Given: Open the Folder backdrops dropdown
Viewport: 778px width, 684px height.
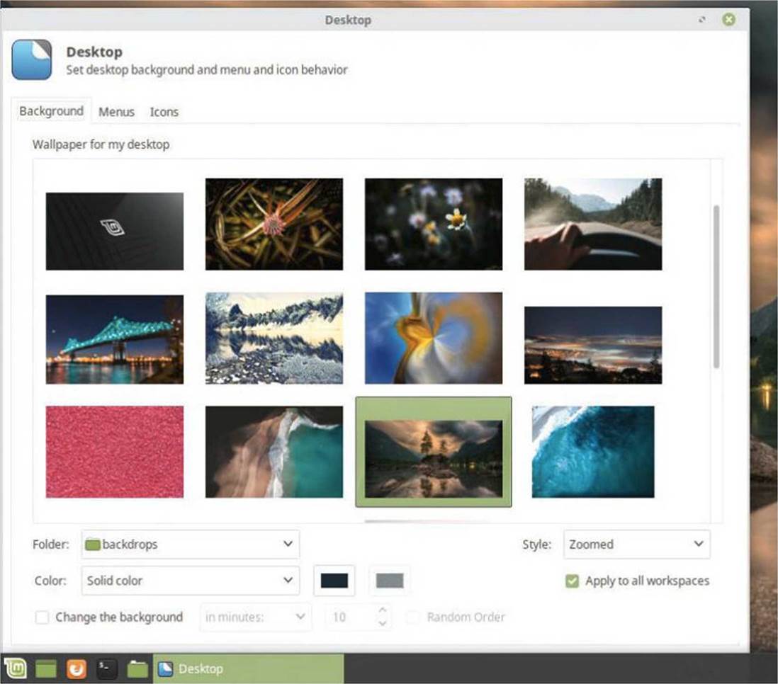Looking at the screenshot, I should (x=191, y=544).
